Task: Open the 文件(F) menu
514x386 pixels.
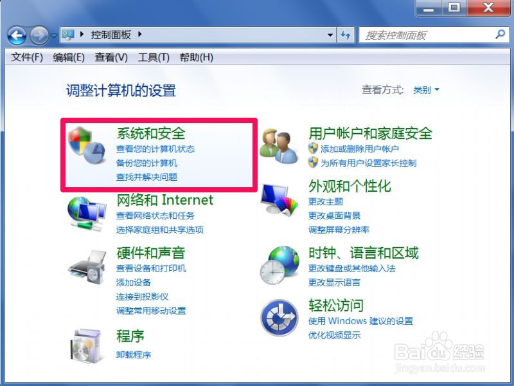Action: [27, 57]
